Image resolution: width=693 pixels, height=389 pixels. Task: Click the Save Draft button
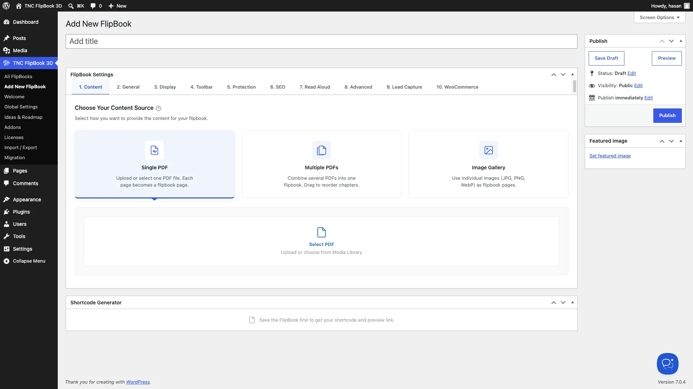[606, 58]
